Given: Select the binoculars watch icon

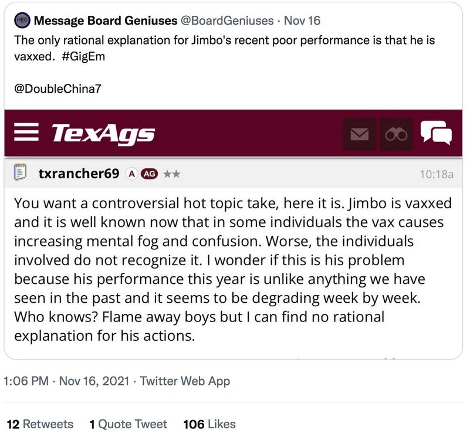Looking at the screenshot, I should point(396,134).
